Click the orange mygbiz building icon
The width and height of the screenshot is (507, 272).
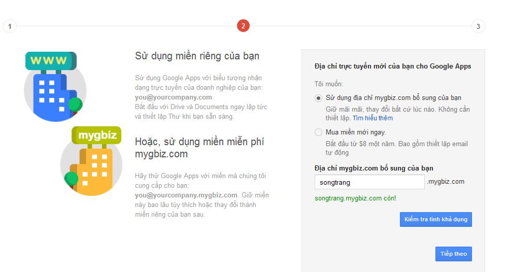(x=94, y=167)
